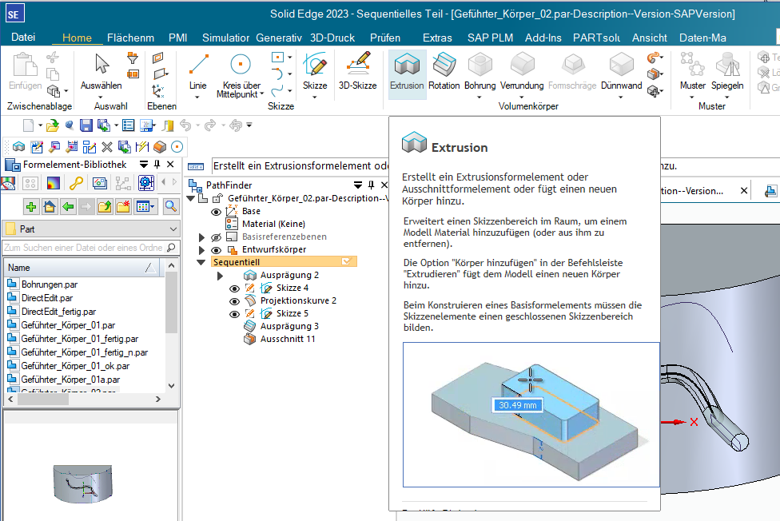
Task: Expand the Basisreferenzebenen tree node
Action: (x=201, y=237)
